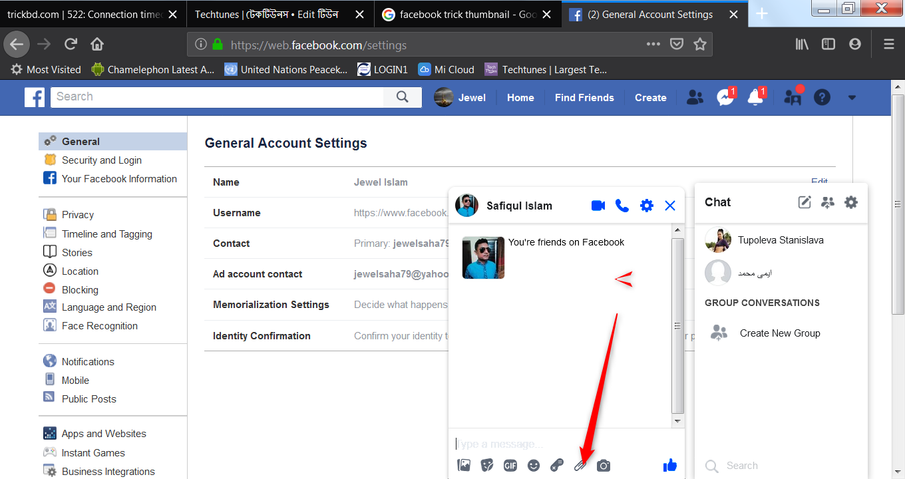Open the LOGIN1 bookmark

pyautogui.click(x=382, y=69)
